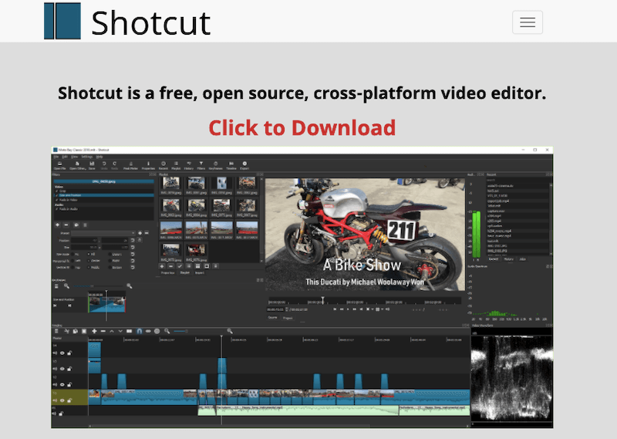Viewport: 617px width, 439px height.
Task: Click the Recent toolbar icon
Action: pyautogui.click(x=164, y=165)
